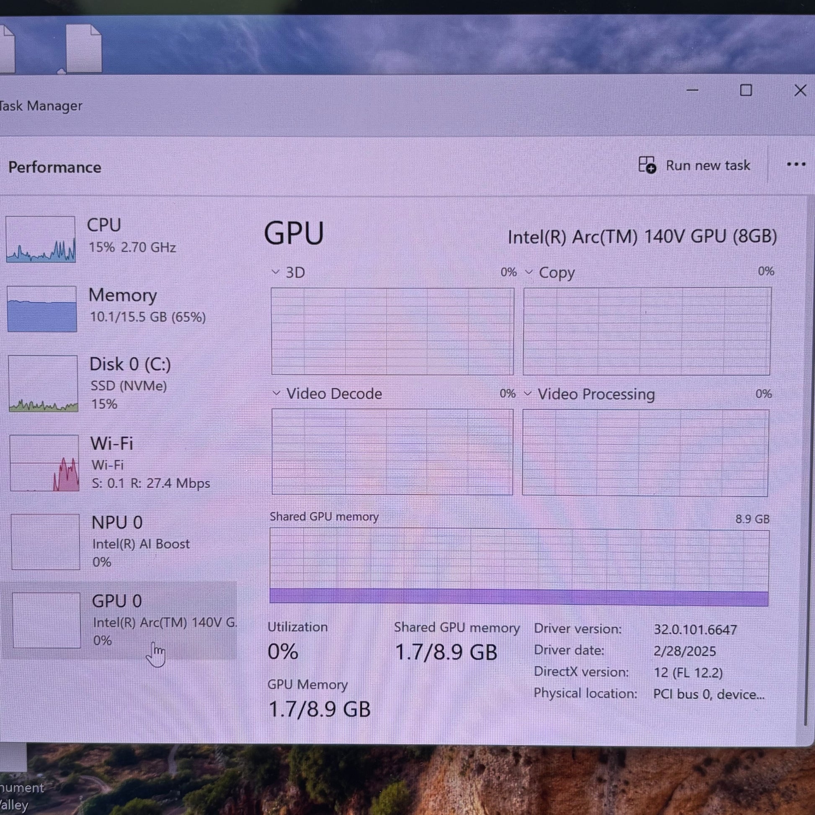The width and height of the screenshot is (815, 815).
Task: Open the Video Decode engine dropdown
Action: 276,393
